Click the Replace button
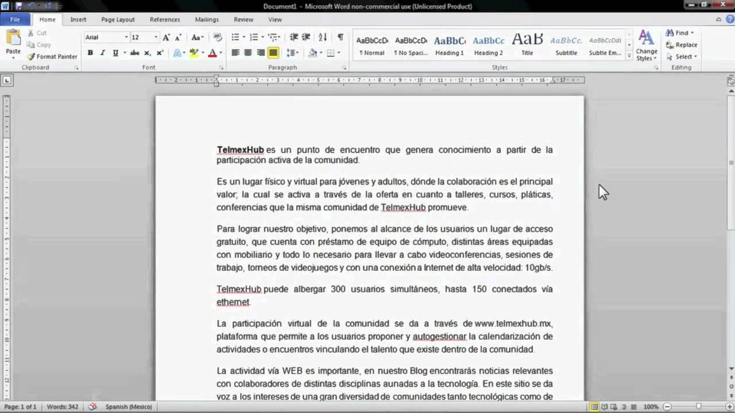This screenshot has width=735, height=413. 682,45
